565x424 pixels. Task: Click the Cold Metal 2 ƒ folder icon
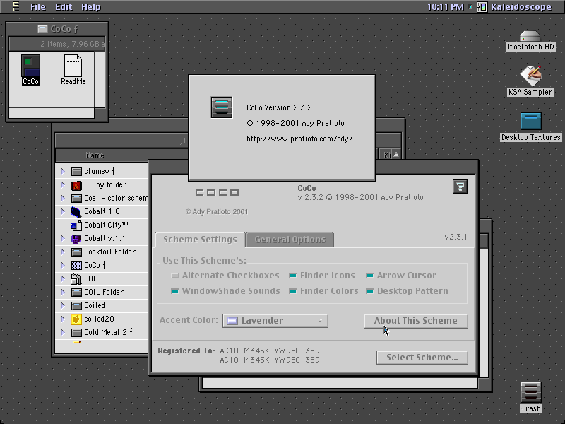click(76, 332)
